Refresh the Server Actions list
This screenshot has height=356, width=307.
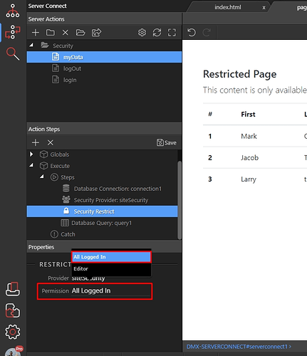pos(157,33)
